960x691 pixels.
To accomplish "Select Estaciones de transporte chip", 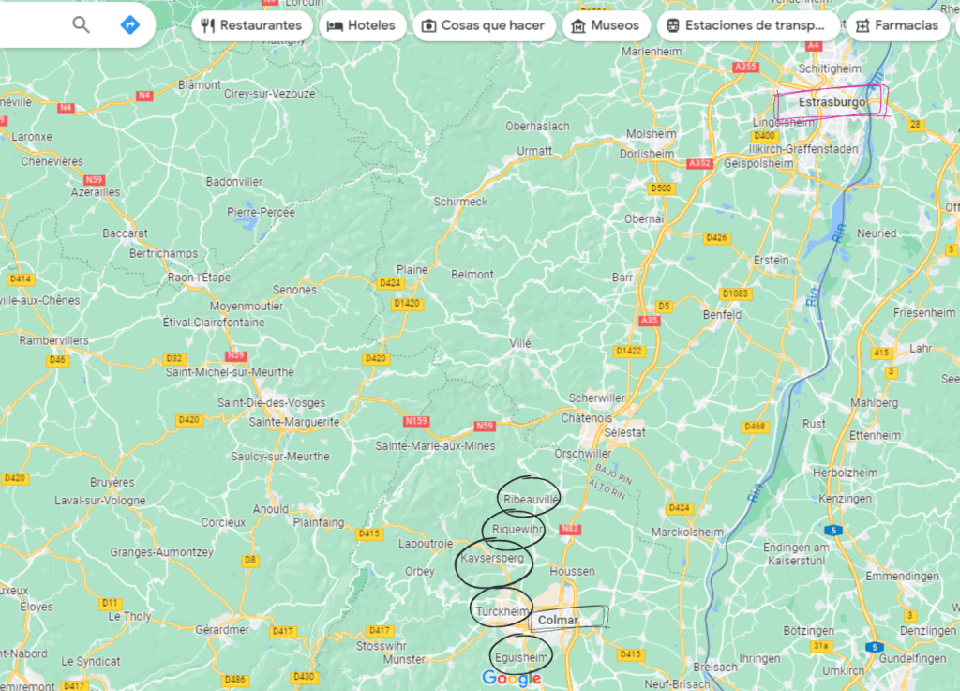I will coord(748,25).
